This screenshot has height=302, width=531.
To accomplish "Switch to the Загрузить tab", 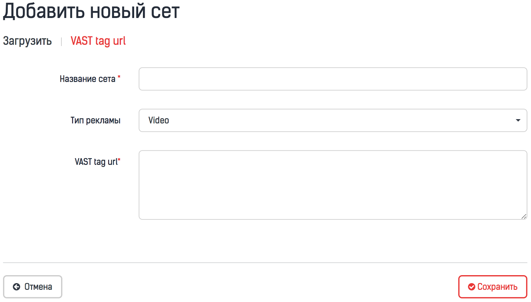I will click(27, 41).
